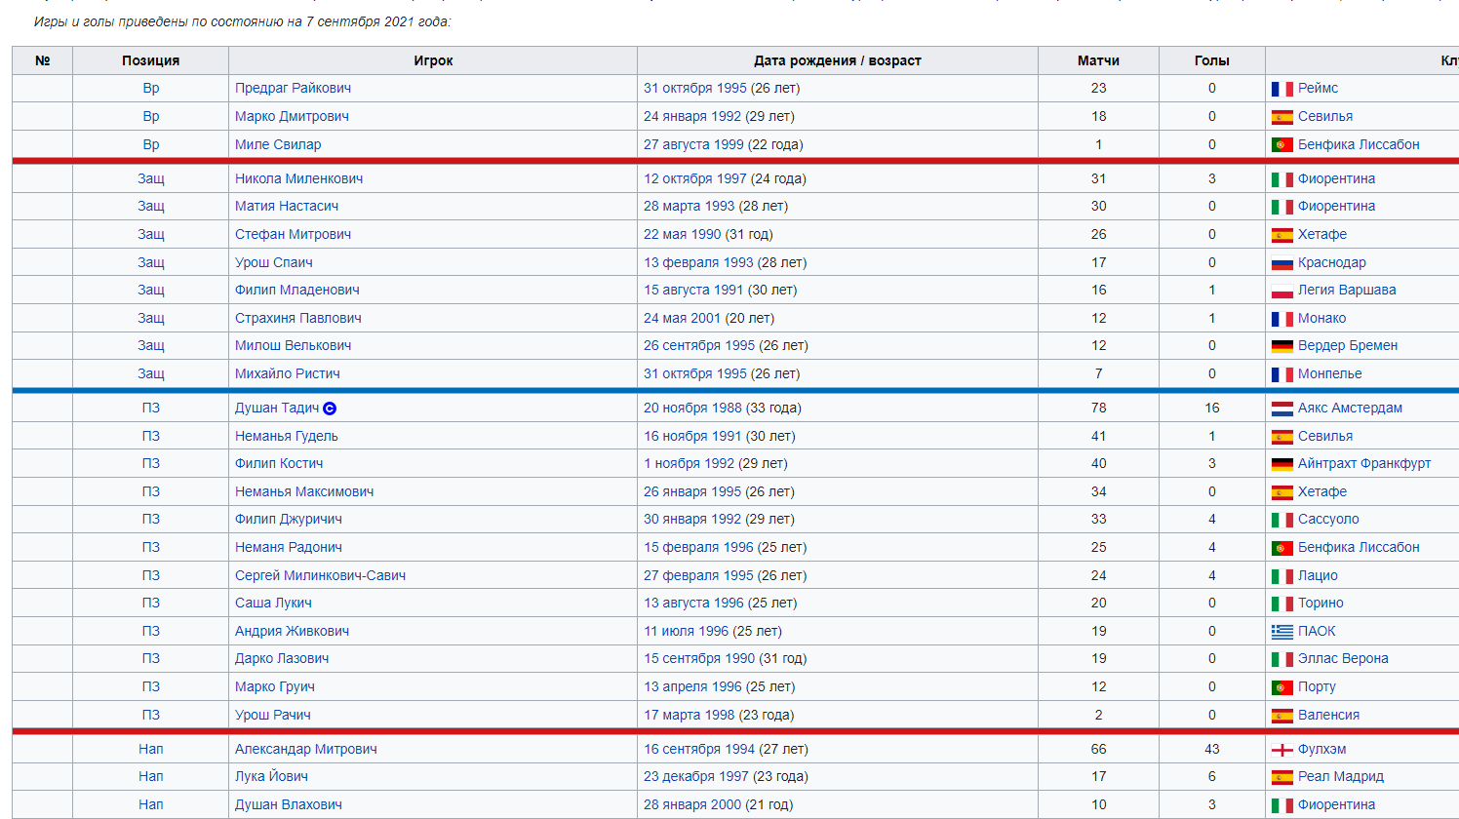Click the Дата рождения / возраст column header
Image resolution: width=1459 pixels, height=819 pixels.
coord(838,60)
